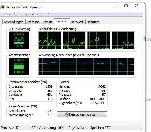Click the Nicht ausgelagert value 43
The height and width of the screenshot is (132, 151).
click(x=50, y=115)
